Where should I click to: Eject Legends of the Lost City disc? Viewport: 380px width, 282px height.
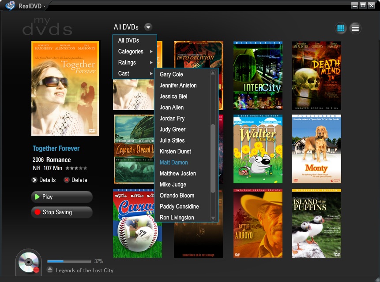(50, 270)
